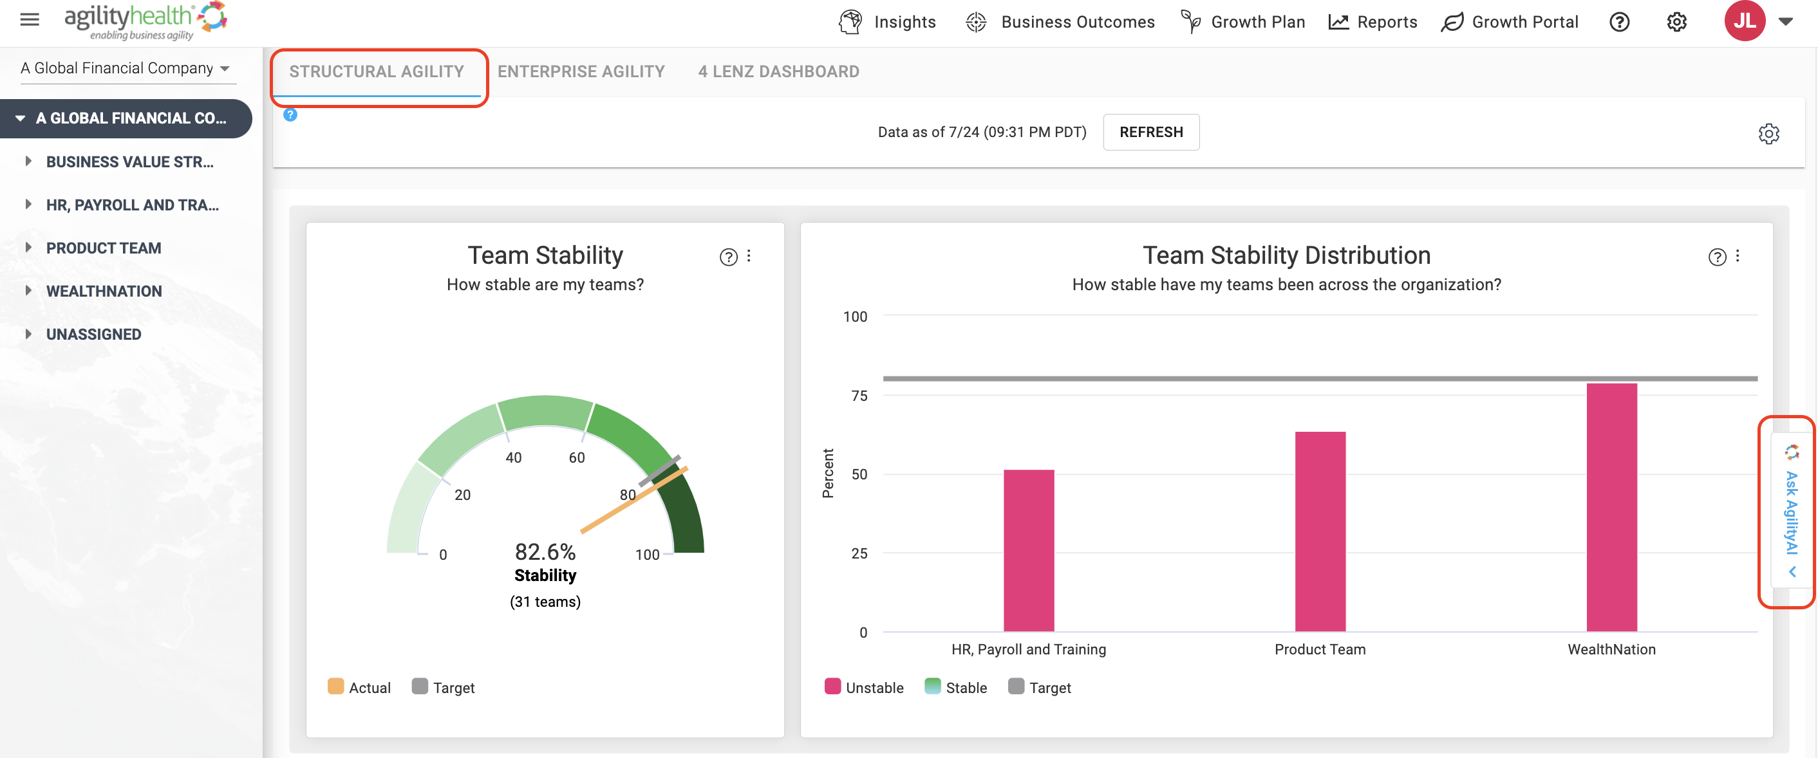Viewport: 1818px width, 758px height.
Task: Open the Insights head icon
Action: pyautogui.click(x=850, y=22)
